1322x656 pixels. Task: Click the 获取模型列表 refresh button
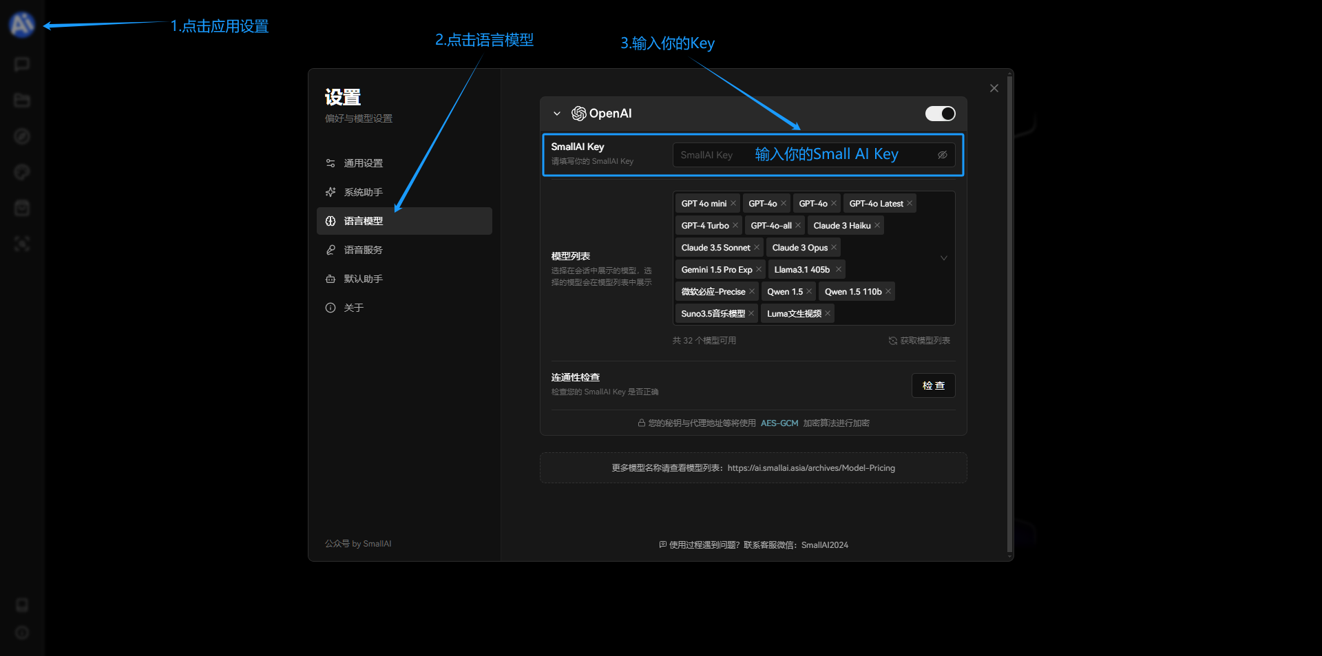click(x=919, y=341)
